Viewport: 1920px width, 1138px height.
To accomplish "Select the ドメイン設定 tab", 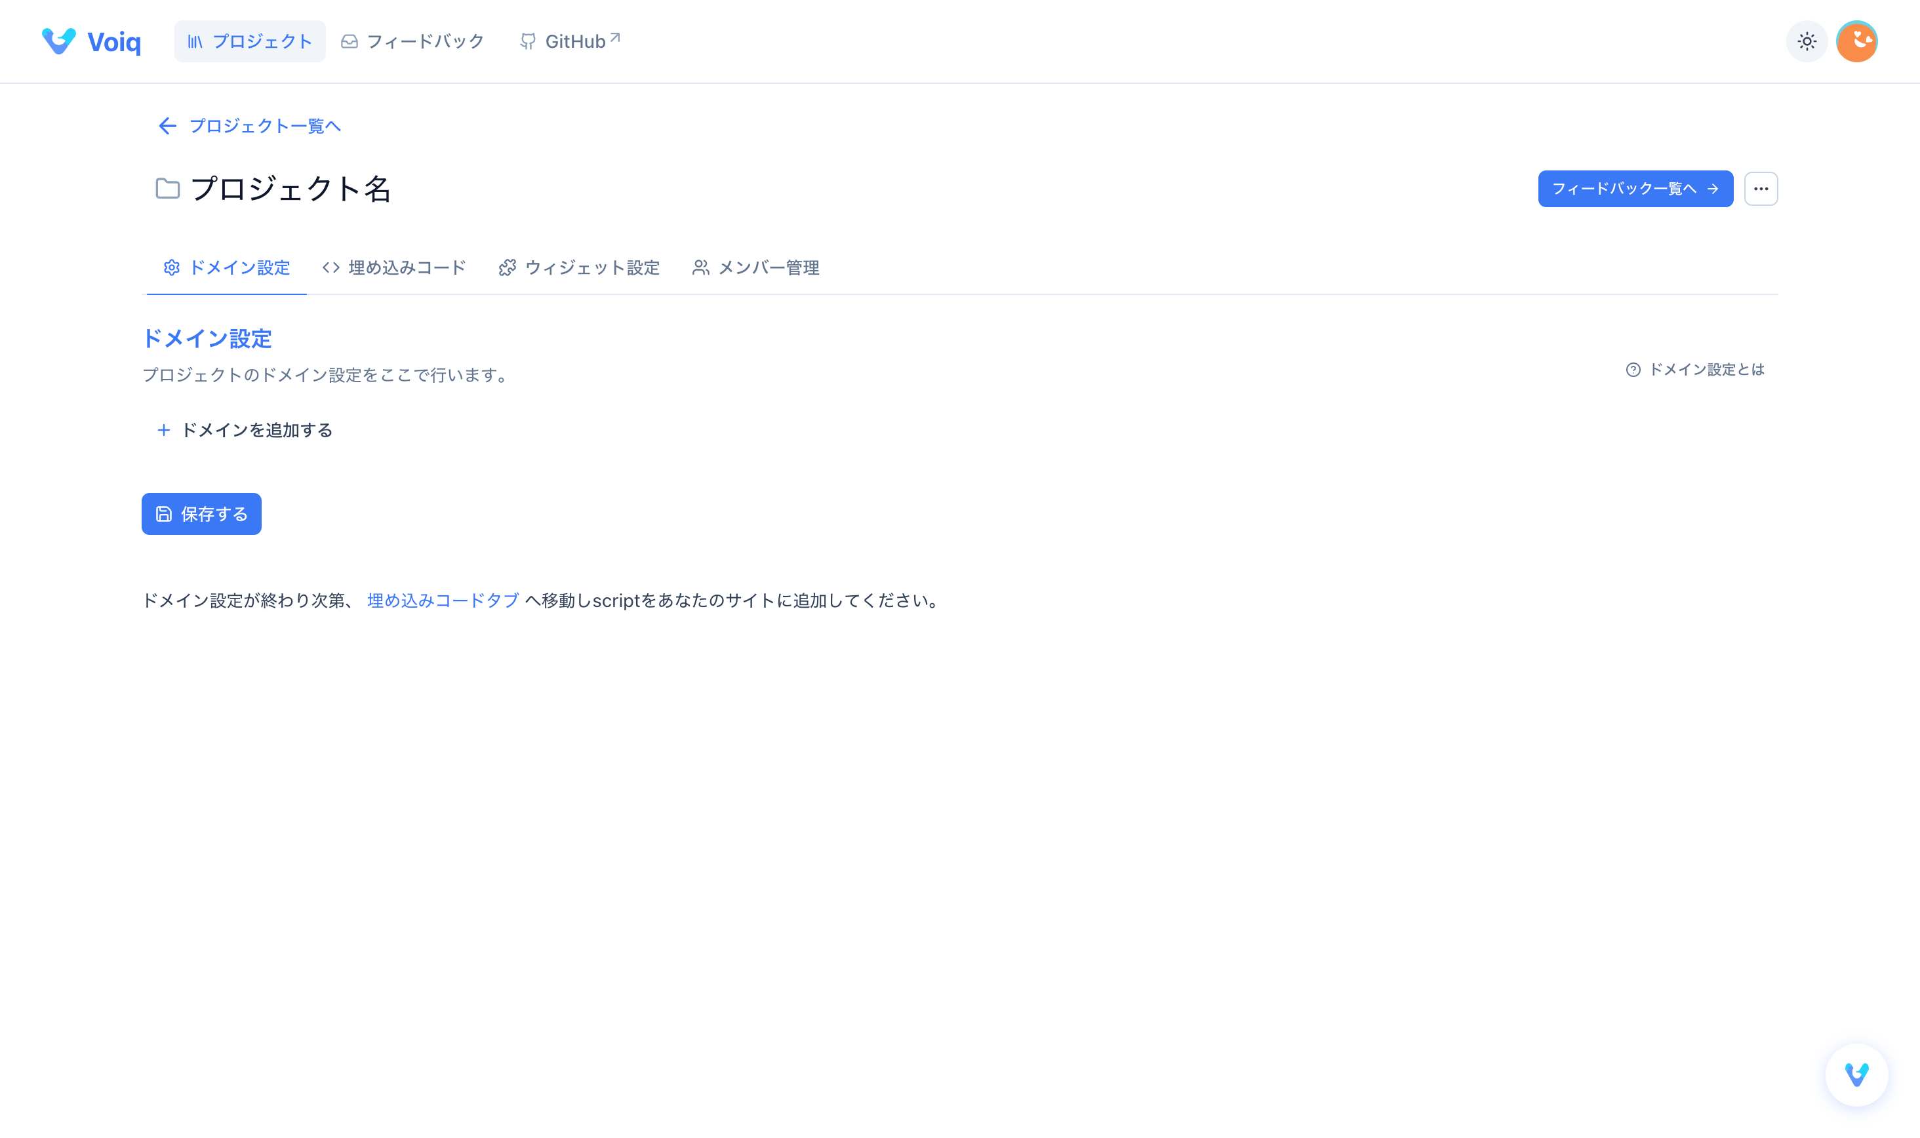I will click(227, 267).
